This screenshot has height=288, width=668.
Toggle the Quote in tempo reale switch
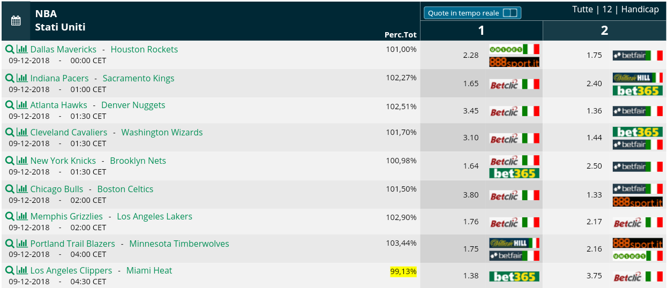point(510,13)
